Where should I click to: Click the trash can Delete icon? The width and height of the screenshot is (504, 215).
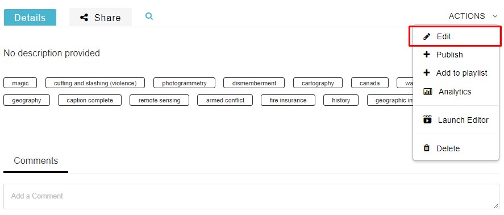[427, 148]
